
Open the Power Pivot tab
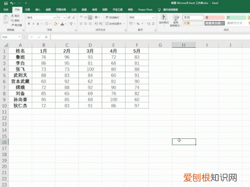[145, 9]
